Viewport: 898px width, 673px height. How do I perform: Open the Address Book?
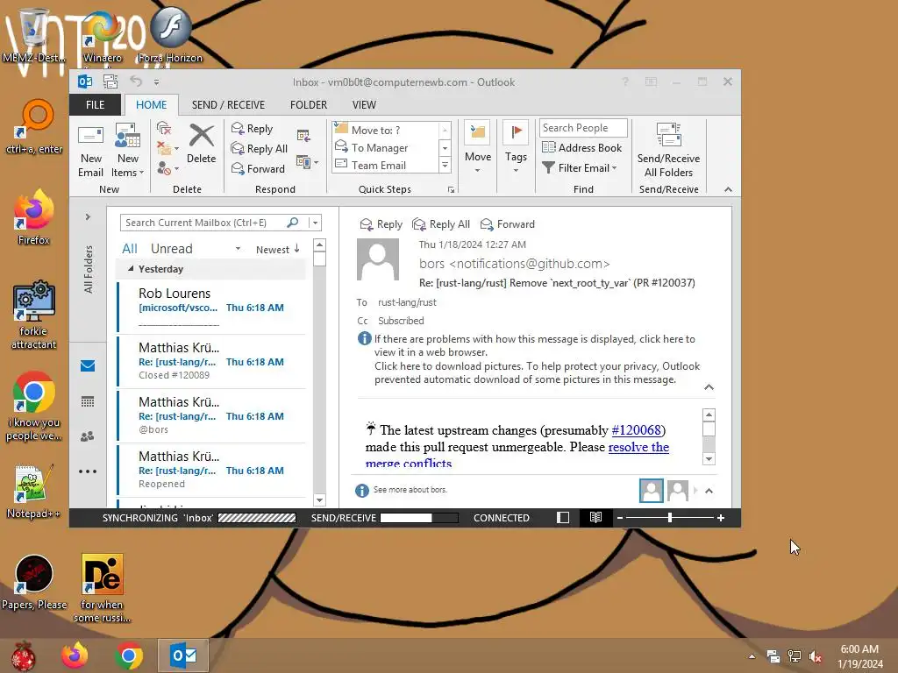(582, 147)
